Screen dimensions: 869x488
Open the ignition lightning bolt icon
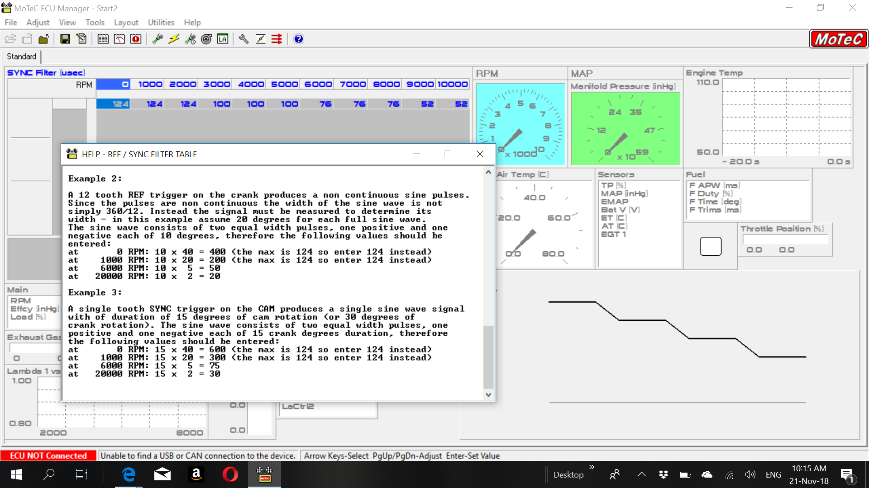174,39
